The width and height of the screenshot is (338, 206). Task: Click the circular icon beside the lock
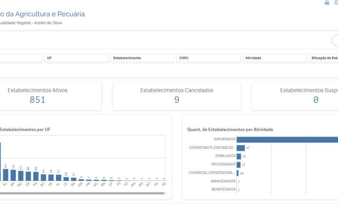336,3
